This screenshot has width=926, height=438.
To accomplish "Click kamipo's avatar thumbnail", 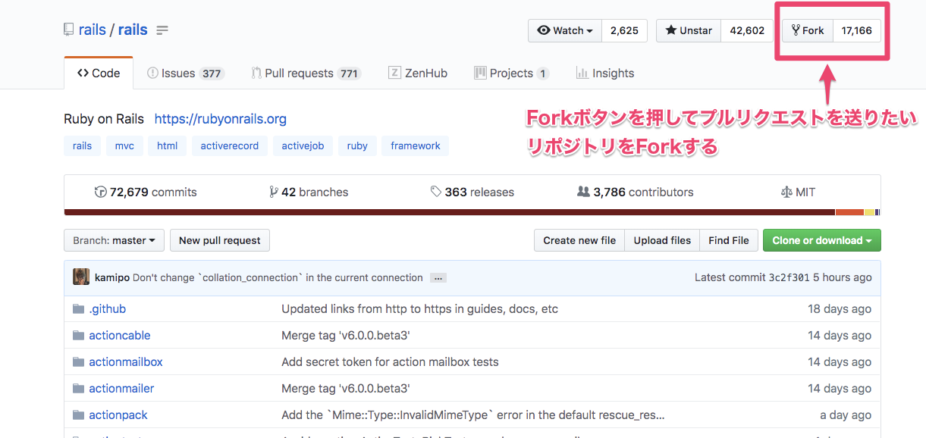I will [x=81, y=277].
